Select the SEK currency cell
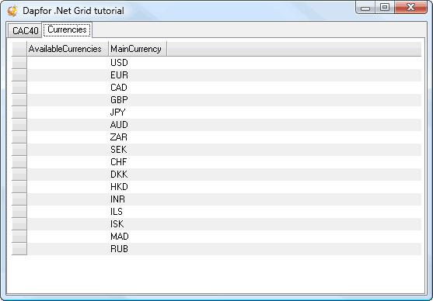Image resolution: width=433 pixels, height=301 pixels. point(138,150)
